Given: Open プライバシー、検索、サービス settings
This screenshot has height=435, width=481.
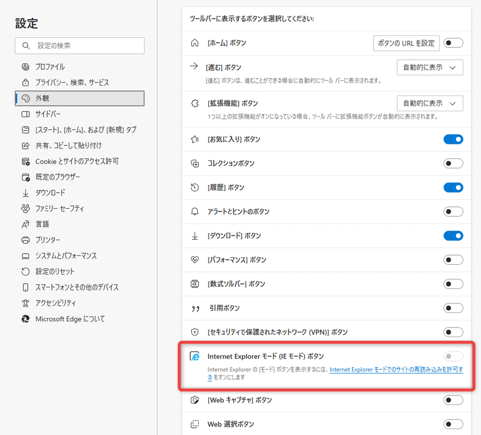Looking at the screenshot, I should click(80, 82).
